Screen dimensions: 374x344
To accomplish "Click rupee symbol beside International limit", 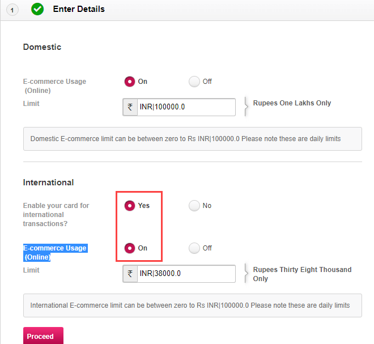I will (x=130, y=274).
